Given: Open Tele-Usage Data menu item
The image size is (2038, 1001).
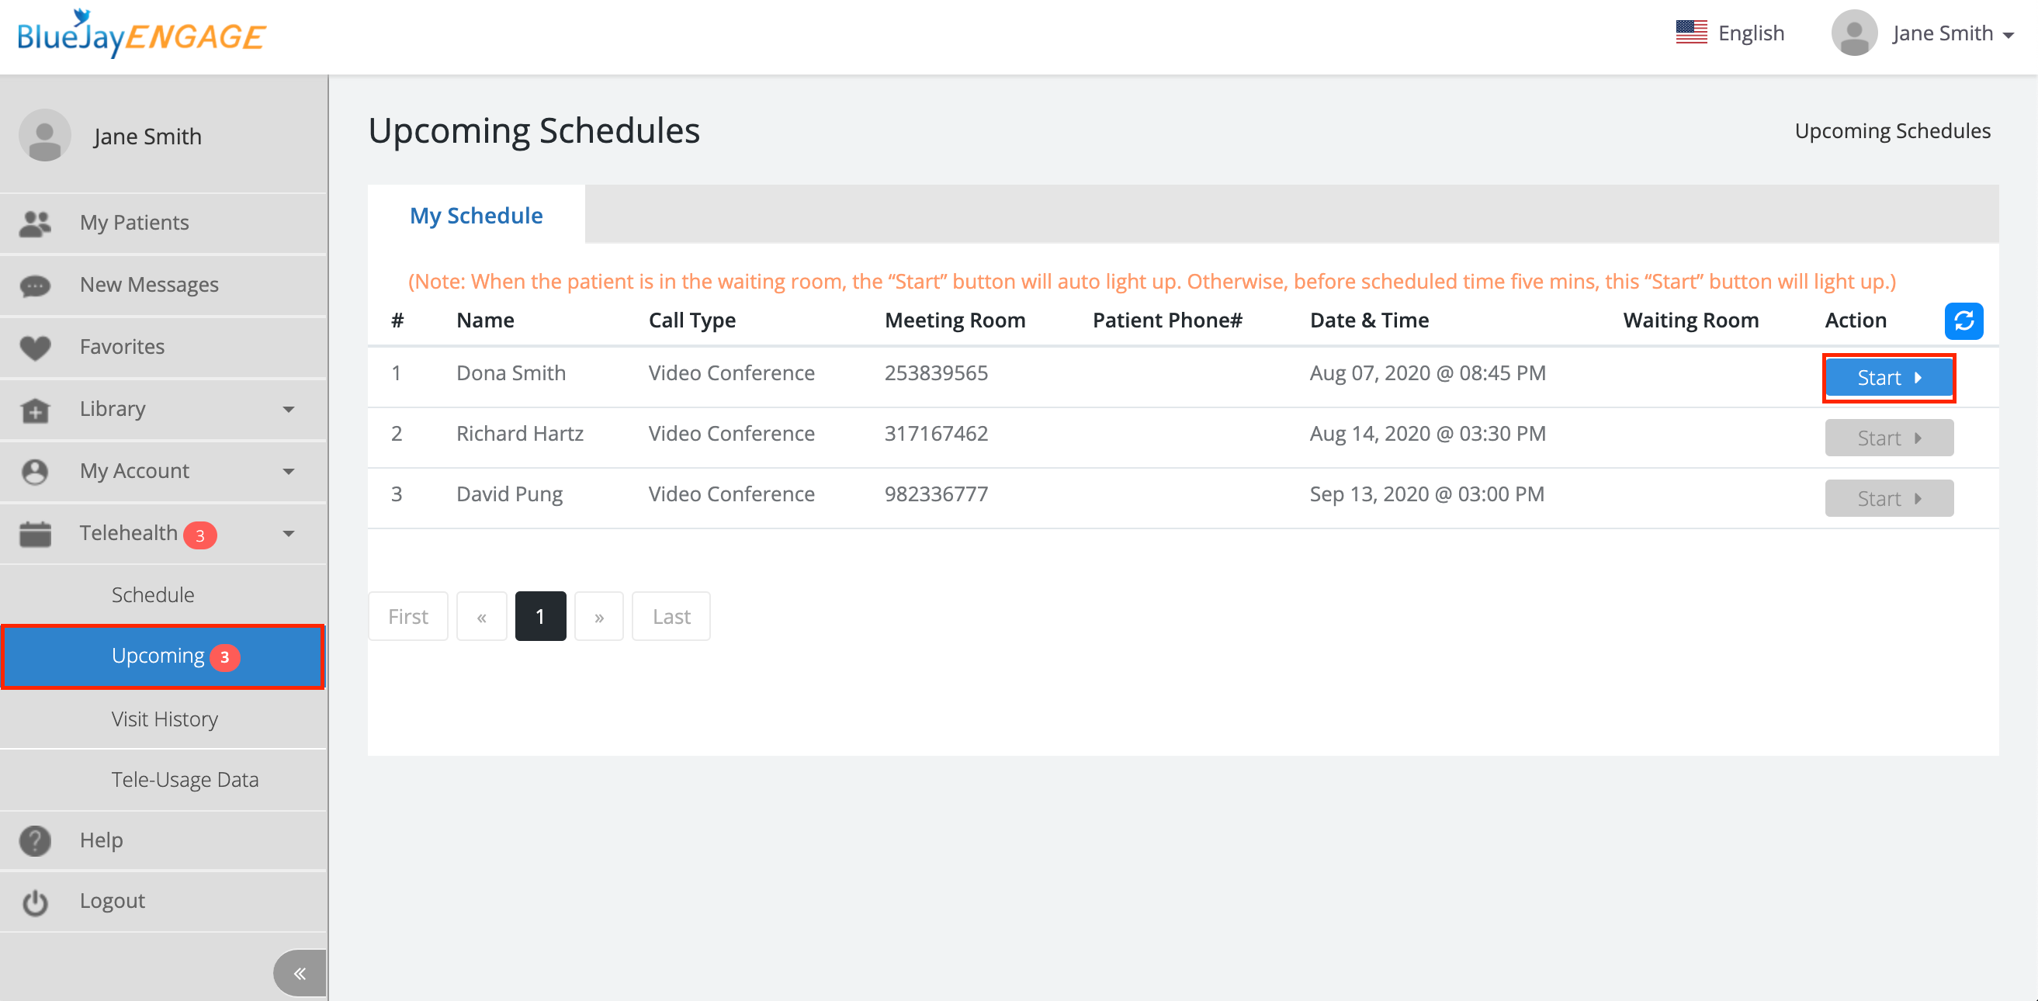Looking at the screenshot, I should 185,779.
